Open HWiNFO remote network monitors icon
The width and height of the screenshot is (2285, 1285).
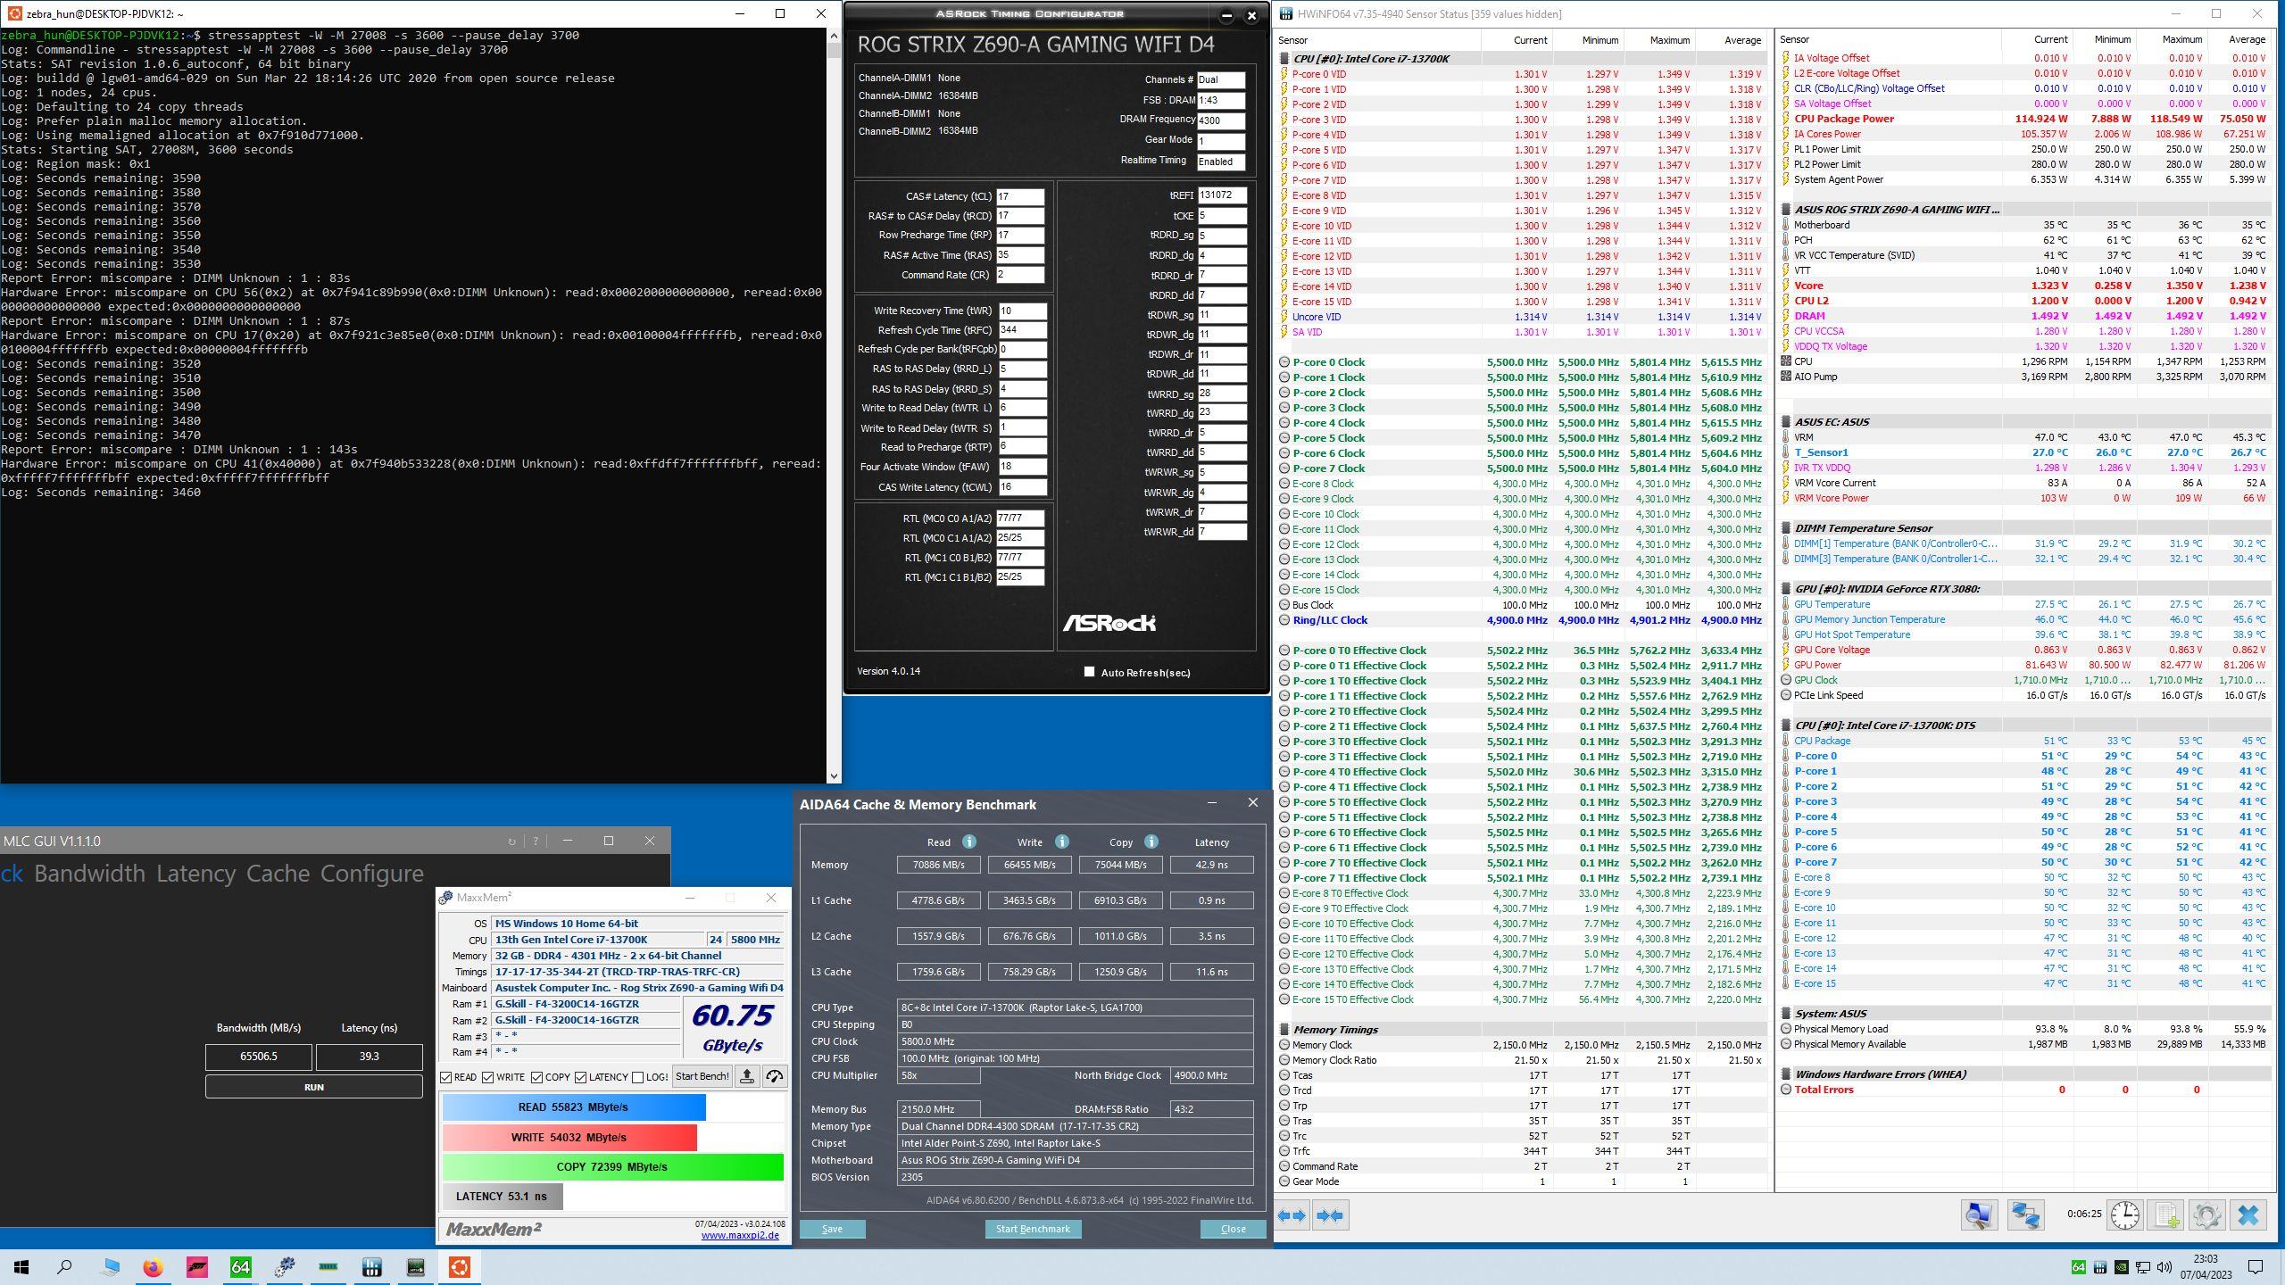pos(2025,1215)
